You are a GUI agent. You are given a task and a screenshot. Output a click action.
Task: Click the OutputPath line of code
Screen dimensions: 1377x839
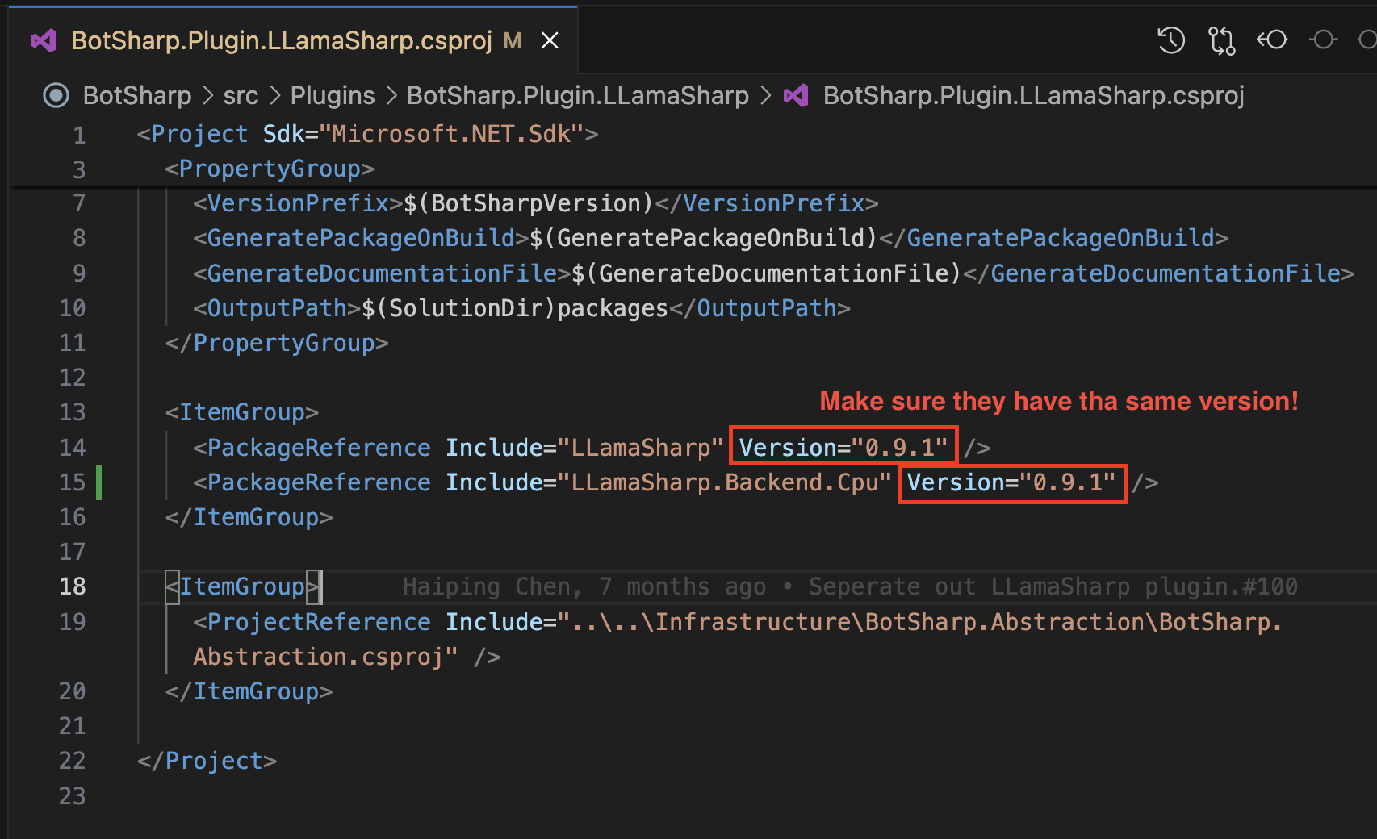521,308
